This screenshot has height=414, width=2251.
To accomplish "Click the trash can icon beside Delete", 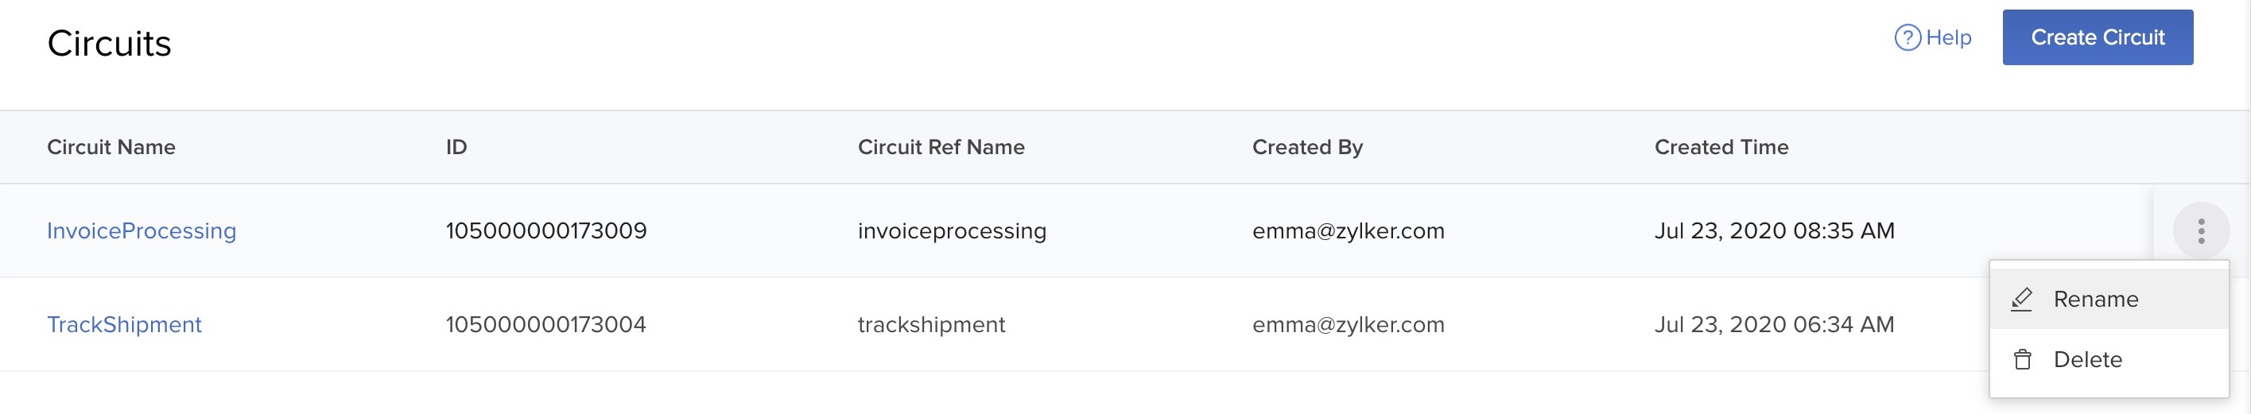I will pos(2022,360).
